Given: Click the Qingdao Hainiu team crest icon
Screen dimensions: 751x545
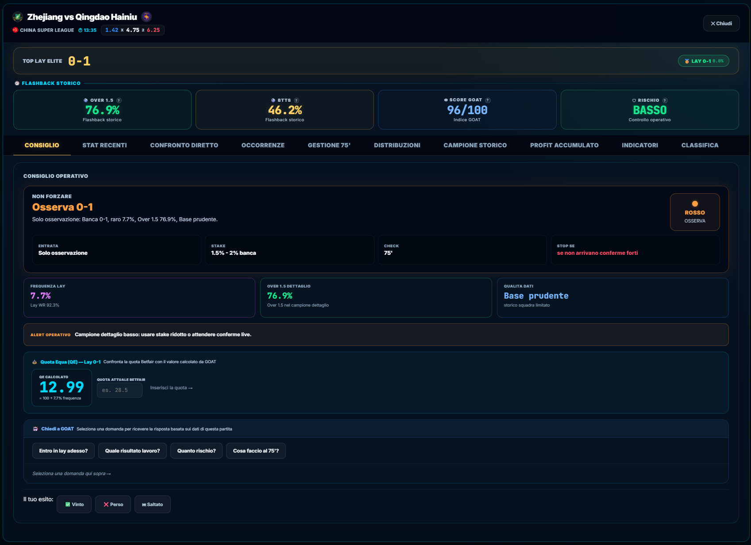Looking at the screenshot, I should pos(146,17).
